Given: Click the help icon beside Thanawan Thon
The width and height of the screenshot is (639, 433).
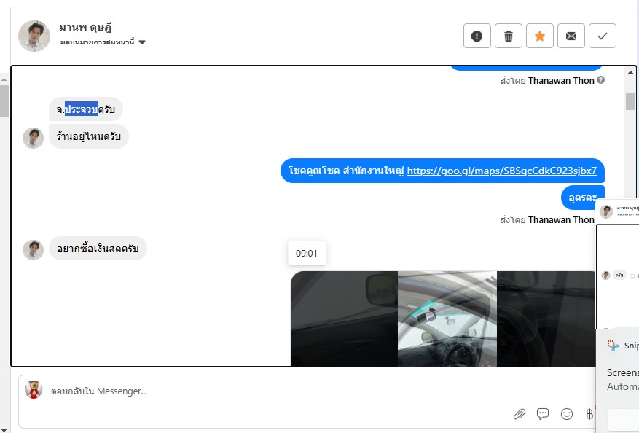Looking at the screenshot, I should tap(600, 80).
